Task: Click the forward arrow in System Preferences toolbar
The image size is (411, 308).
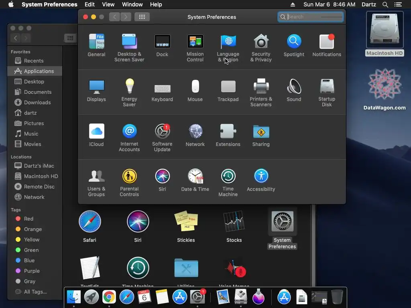Action: (126, 17)
